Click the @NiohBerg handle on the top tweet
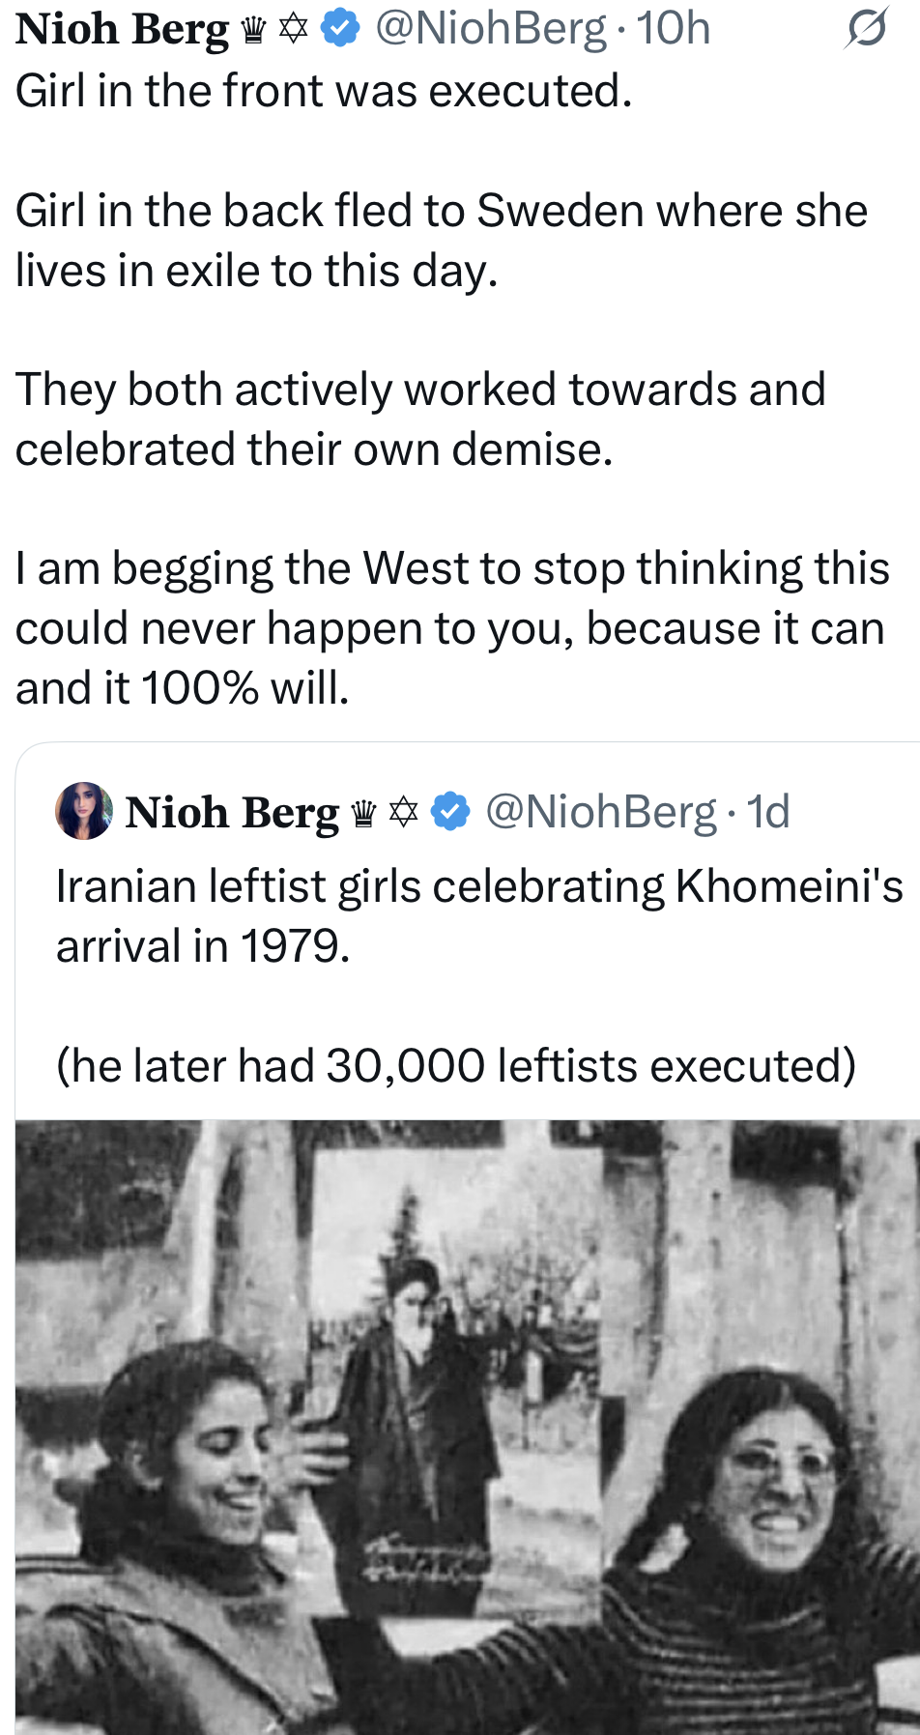 click(490, 29)
